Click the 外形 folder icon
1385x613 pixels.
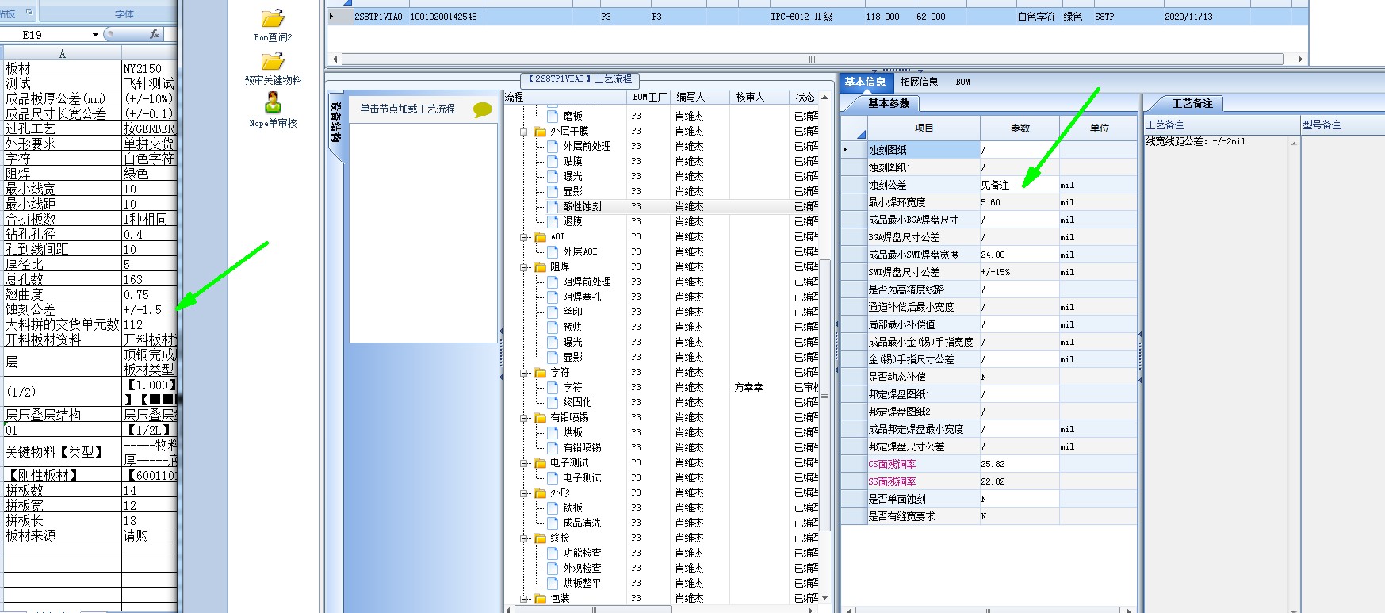(x=540, y=493)
